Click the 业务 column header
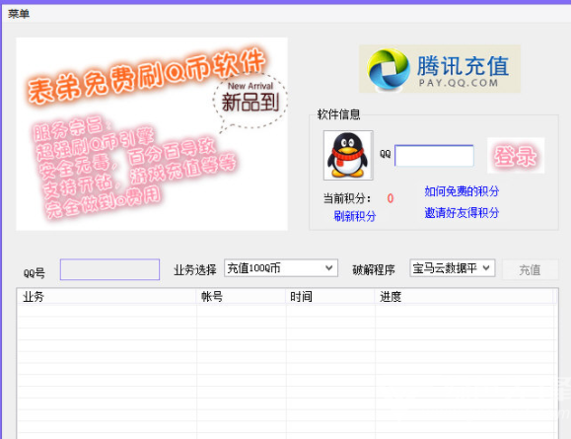Image resolution: width=571 pixels, height=439 pixels. click(107, 297)
